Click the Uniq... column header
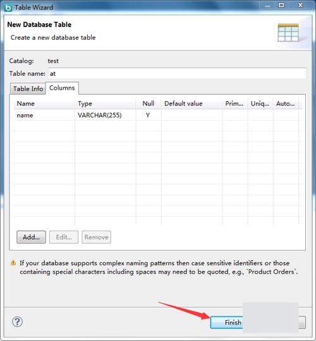316x341 pixels. (260, 104)
